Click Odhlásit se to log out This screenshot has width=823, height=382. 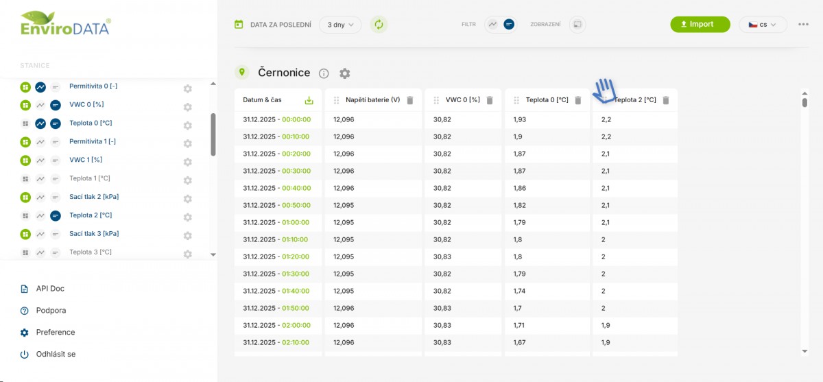pos(56,355)
